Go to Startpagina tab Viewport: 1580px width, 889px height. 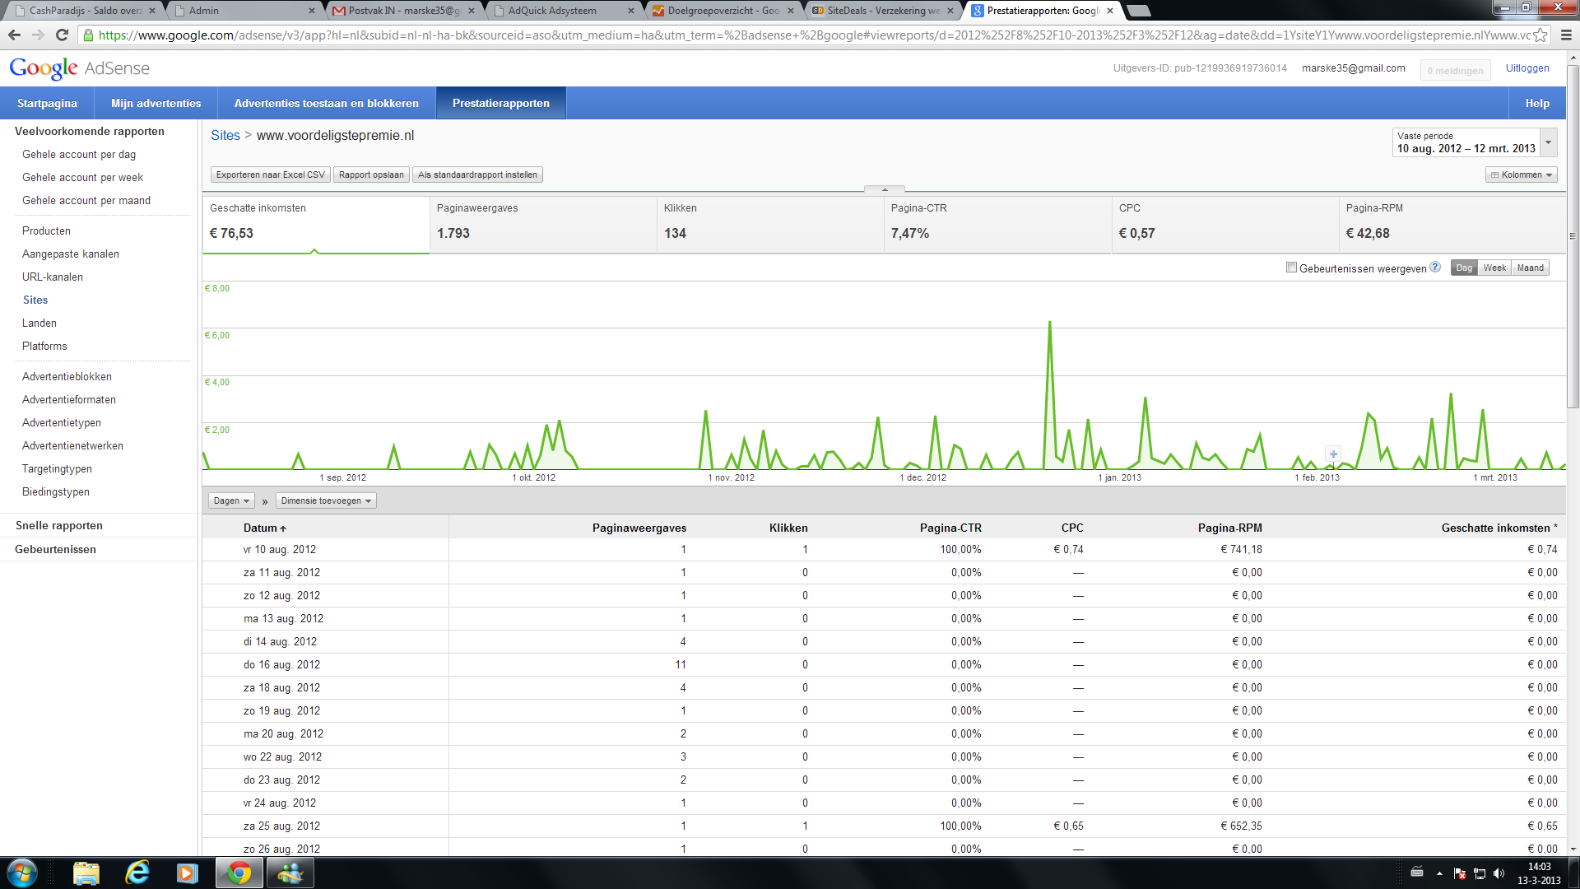47,103
